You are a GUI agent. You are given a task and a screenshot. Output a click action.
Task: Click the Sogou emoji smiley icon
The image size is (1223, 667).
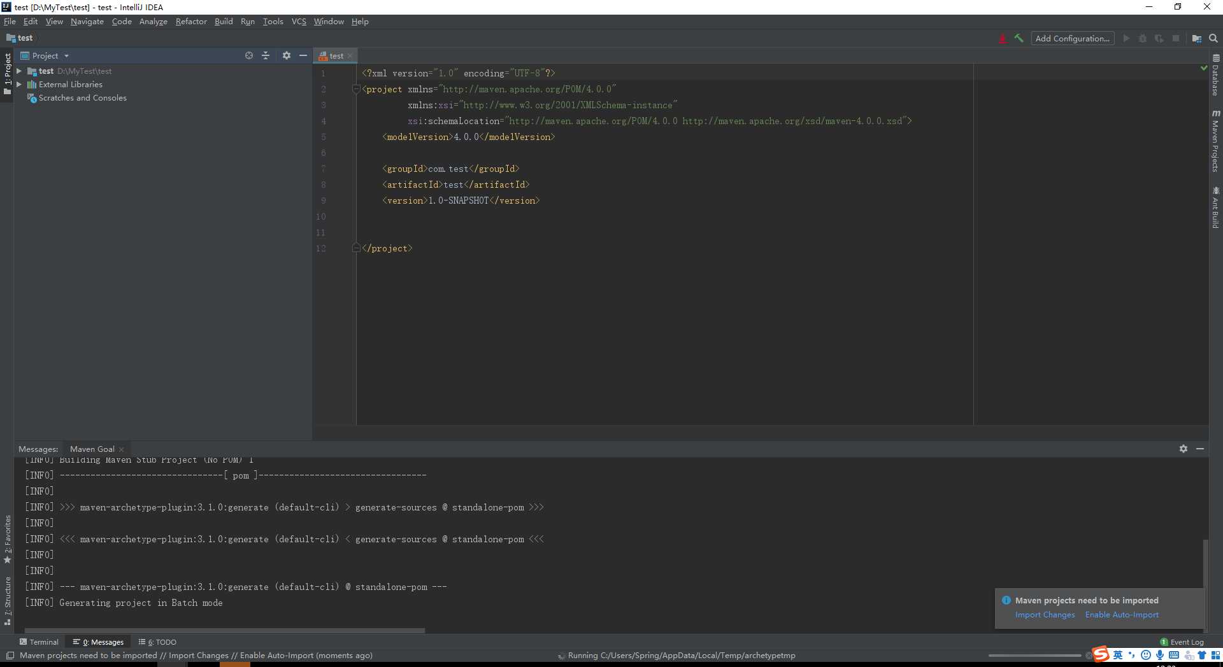pyautogui.click(x=1146, y=655)
